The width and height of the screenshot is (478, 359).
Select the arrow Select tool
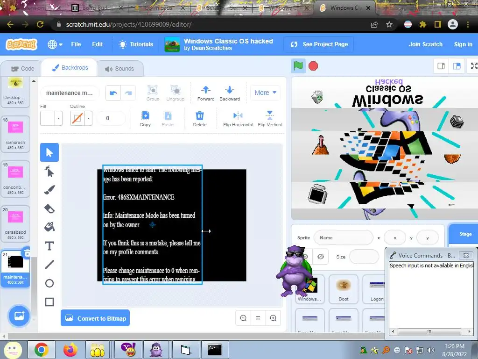tap(49, 152)
